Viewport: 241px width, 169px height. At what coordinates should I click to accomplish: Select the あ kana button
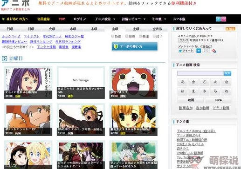[182, 82]
